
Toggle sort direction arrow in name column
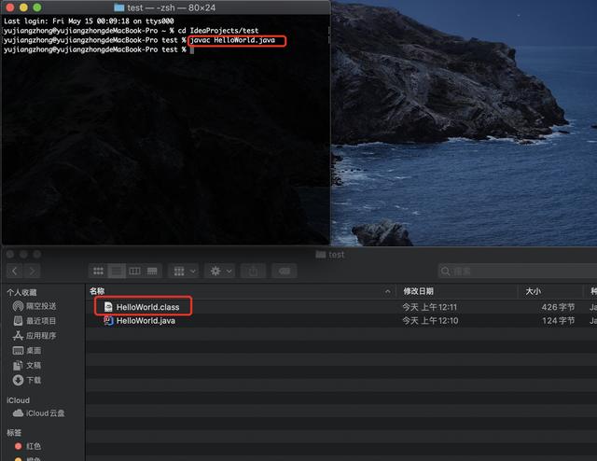387,292
